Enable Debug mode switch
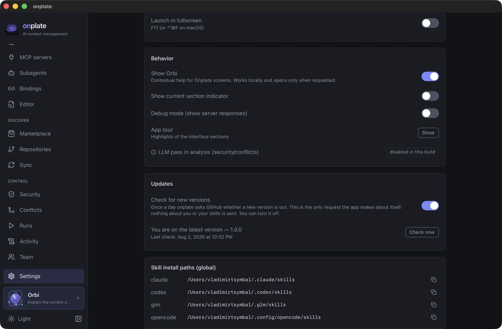The width and height of the screenshot is (502, 329). pyautogui.click(x=430, y=113)
